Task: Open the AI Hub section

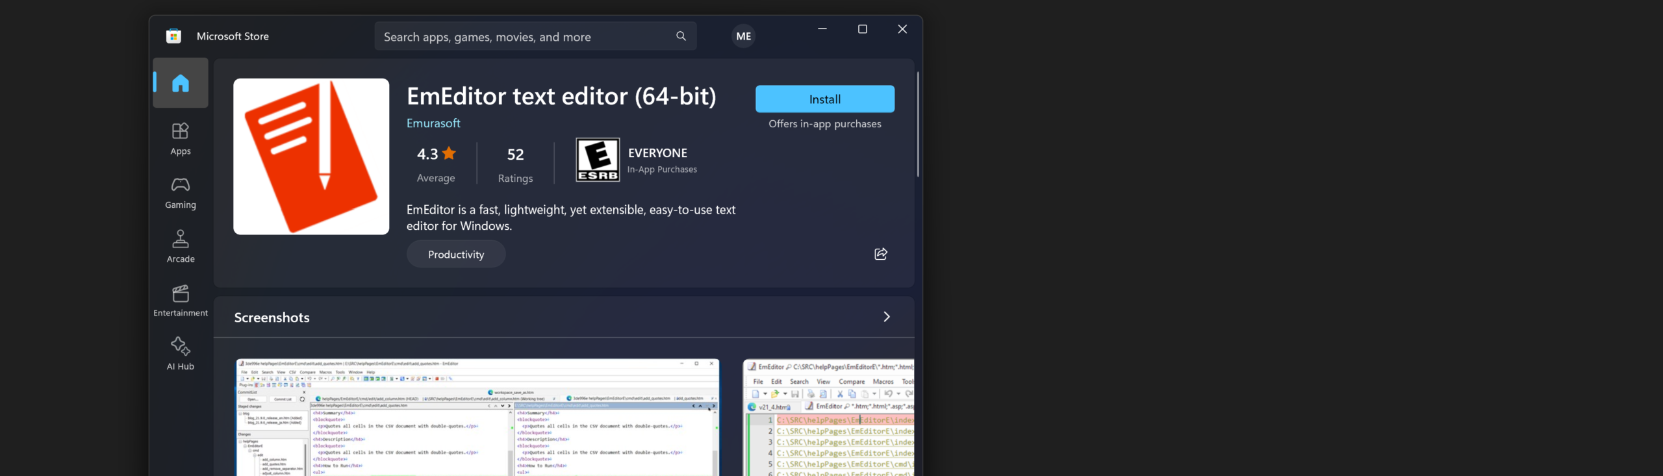Action: 181,355
